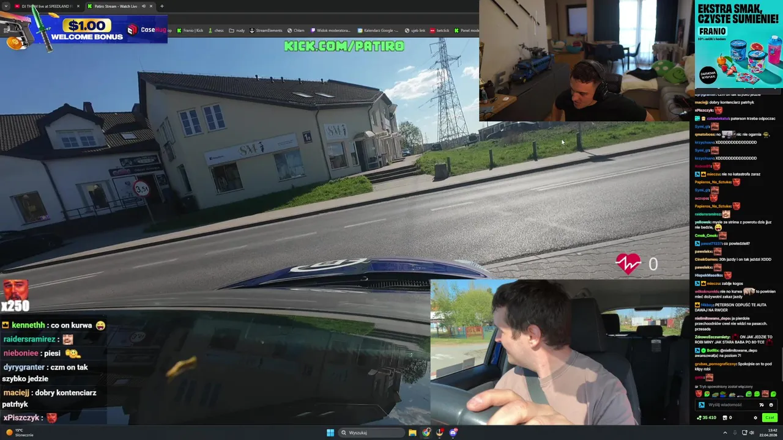Click the translate icon in chat input

click(762, 405)
